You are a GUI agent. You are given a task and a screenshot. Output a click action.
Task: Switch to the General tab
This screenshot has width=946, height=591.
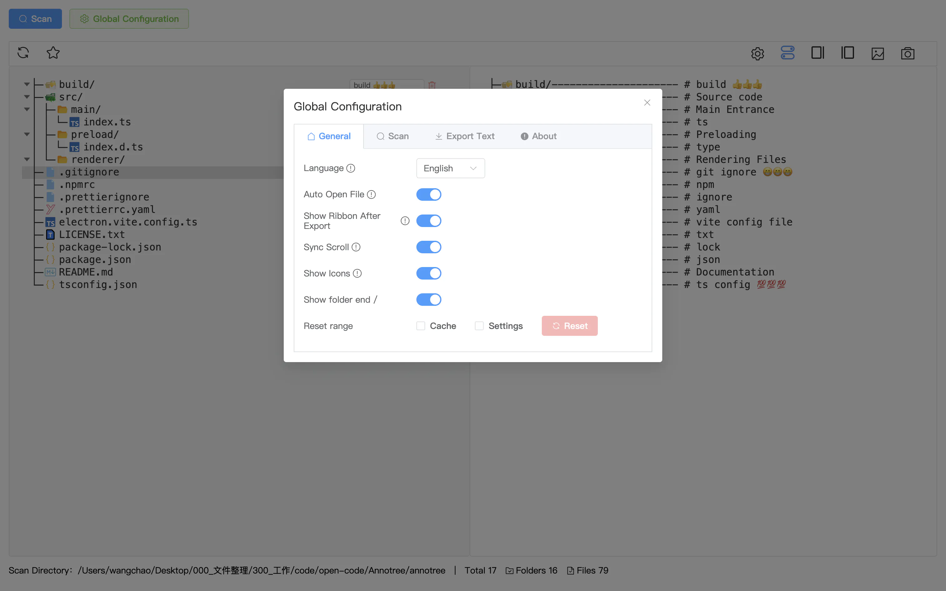coord(329,136)
